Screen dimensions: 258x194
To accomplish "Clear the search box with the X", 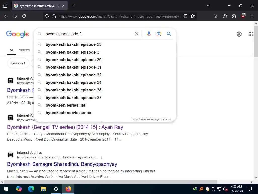I will (136, 34).
